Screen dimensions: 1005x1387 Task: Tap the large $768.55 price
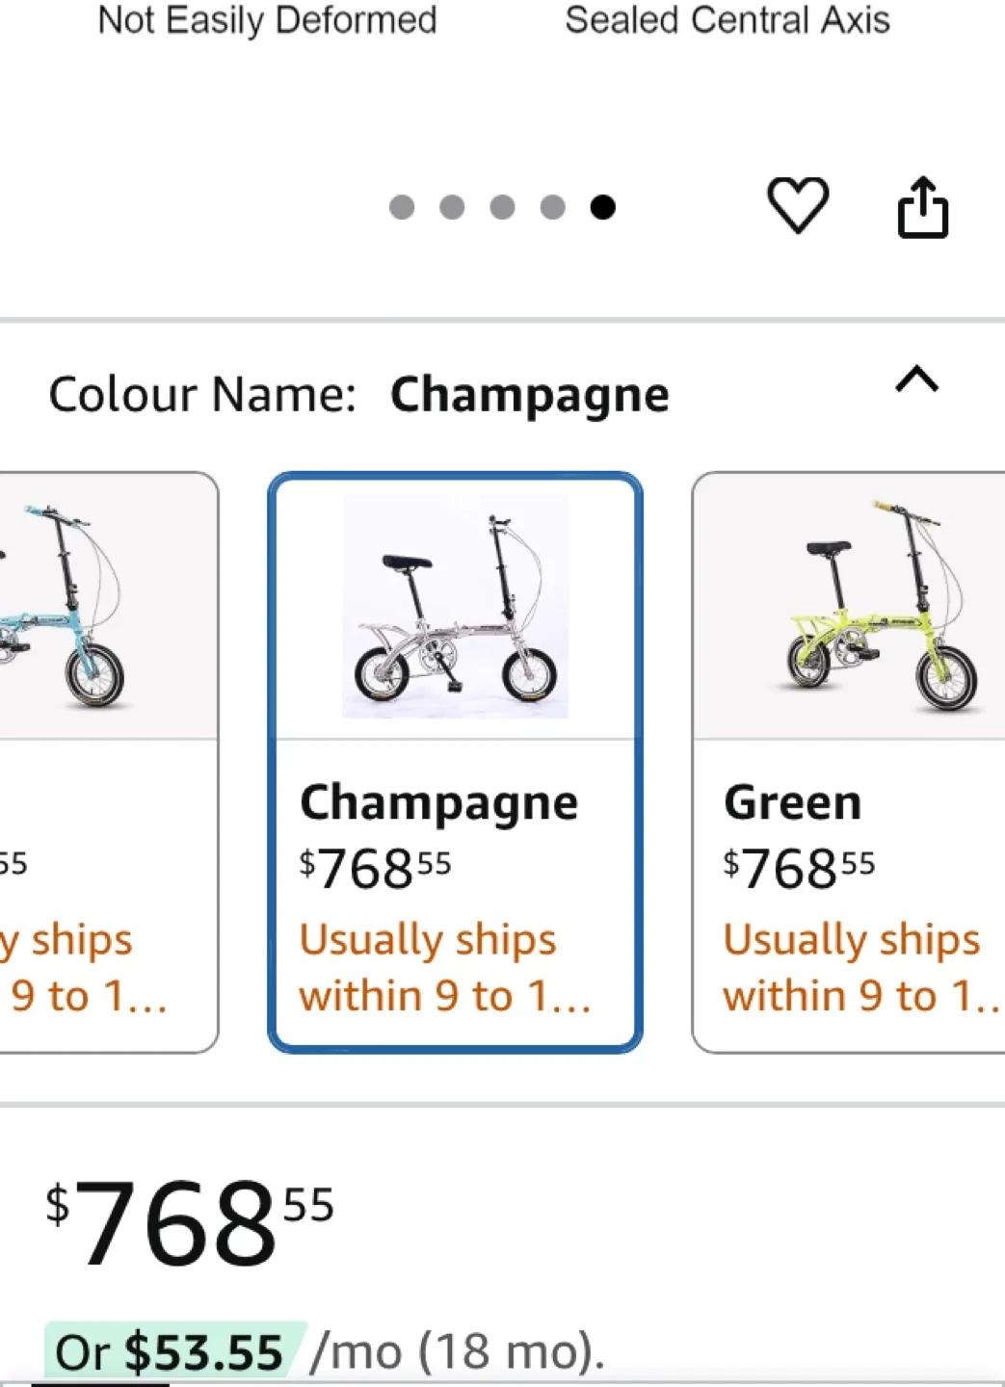point(190,1223)
